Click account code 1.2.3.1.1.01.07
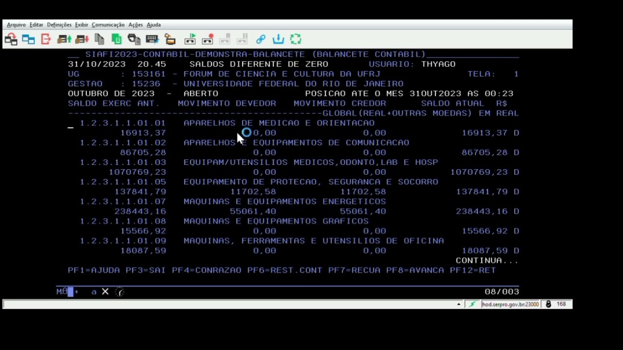The width and height of the screenshot is (623, 350). coord(123,202)
